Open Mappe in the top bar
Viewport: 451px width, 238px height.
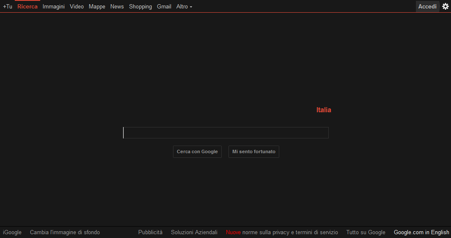tap(97, 6)
